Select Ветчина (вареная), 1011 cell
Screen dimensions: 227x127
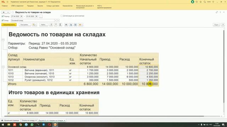46,70
